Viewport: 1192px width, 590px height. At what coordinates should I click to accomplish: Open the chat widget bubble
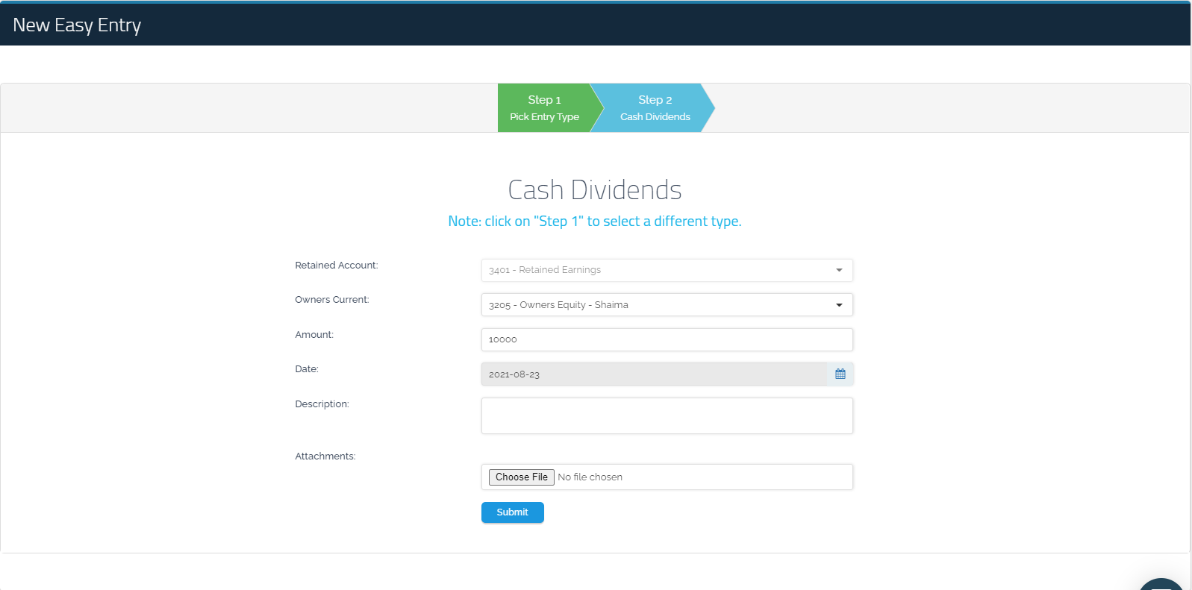point(1161,584)
